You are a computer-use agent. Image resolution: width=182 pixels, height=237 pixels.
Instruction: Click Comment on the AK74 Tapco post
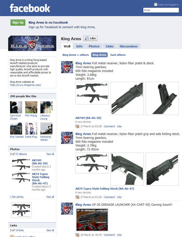(x=109, y=197)
